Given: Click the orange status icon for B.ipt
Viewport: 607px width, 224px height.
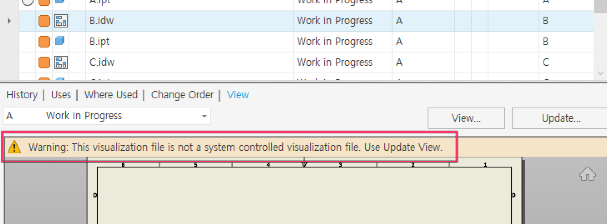Looking at the screenshot, I should pyautogui.click(x=44, y=42).
